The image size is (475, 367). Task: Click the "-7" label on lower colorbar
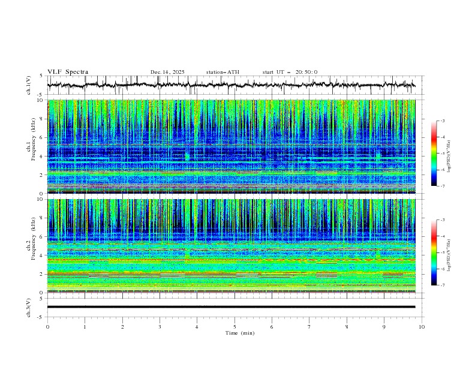click(442, 285)
